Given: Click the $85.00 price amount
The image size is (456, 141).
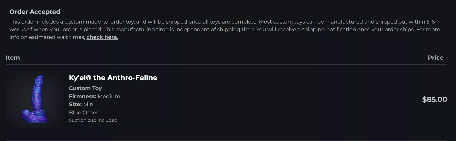Looking at the screenshot, I should pyautogui.click(x=434, y=99).
